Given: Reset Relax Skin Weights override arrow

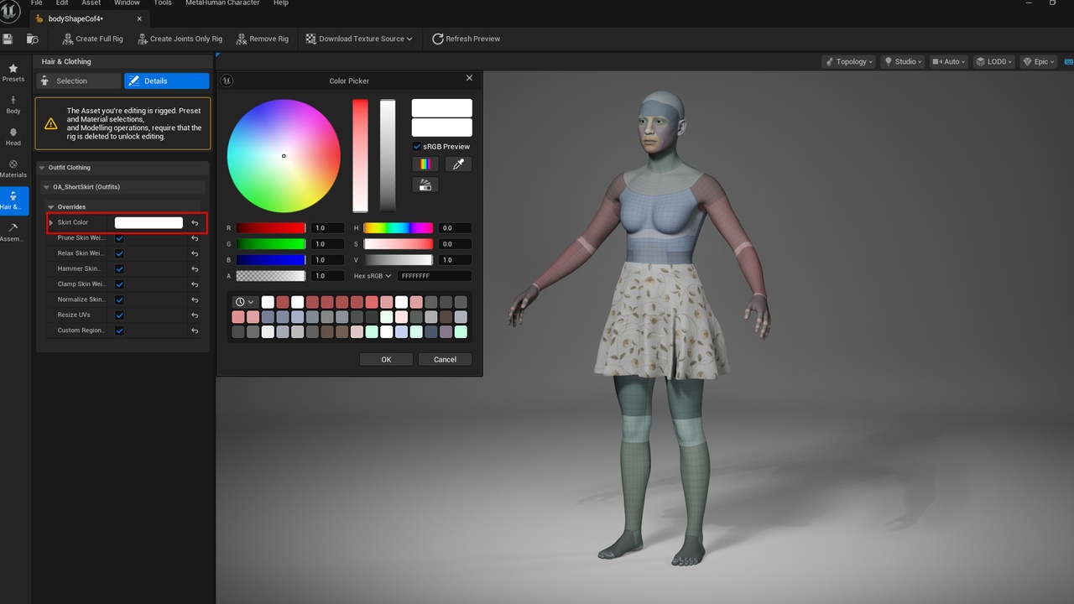Looking at the screenshot, I should click(x=195, y=253).
